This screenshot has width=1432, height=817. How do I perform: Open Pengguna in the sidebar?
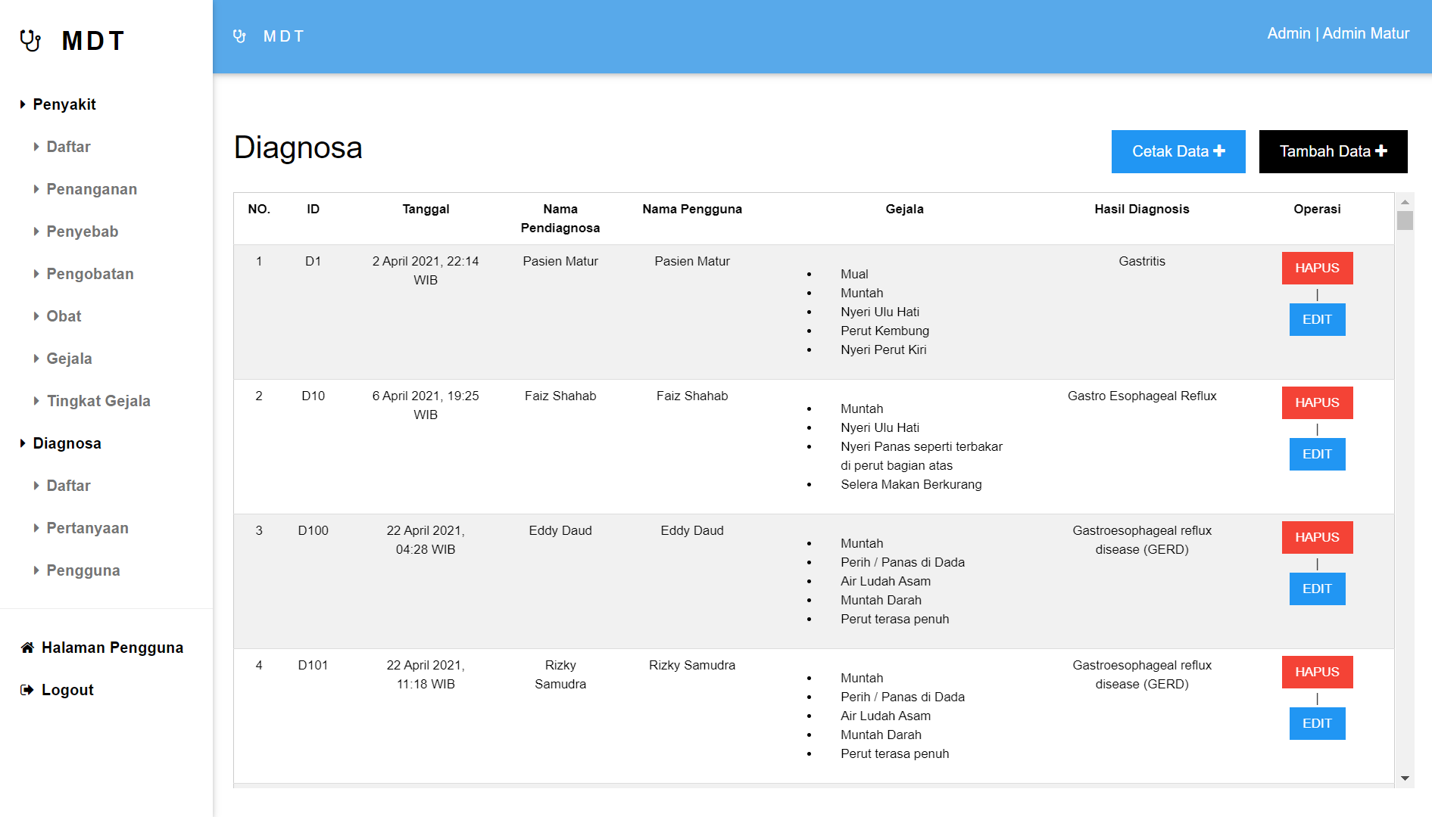pos(83,570)
